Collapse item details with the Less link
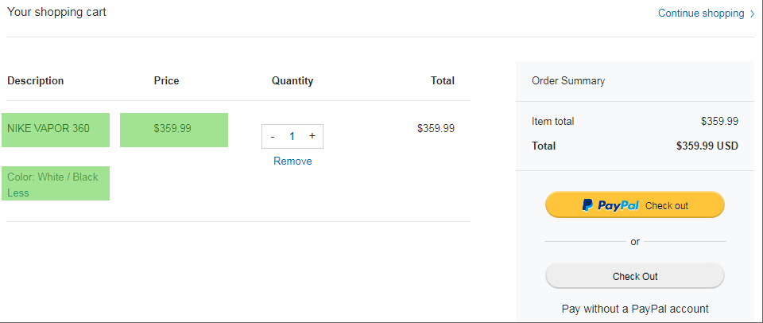Image resolution: width=763 pixels, height=323 pixels. [18, 193]
